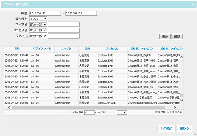This screenshot has height=136, width=197.
Task: Click the vertical scrollbar thumb
Action: [x=182, y=95]
